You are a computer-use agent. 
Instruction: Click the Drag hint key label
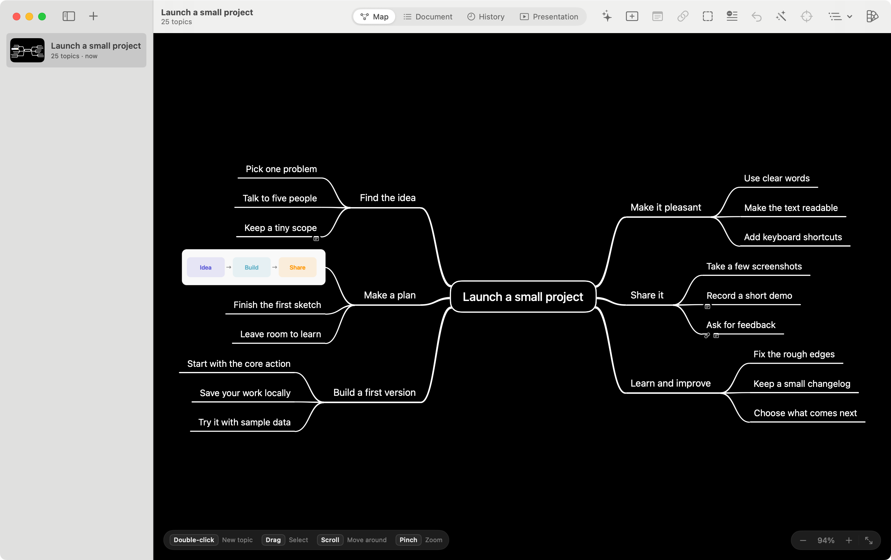point(273,540)
